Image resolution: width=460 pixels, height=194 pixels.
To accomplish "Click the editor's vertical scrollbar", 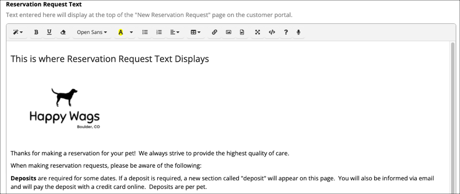I will click(453, 118).
